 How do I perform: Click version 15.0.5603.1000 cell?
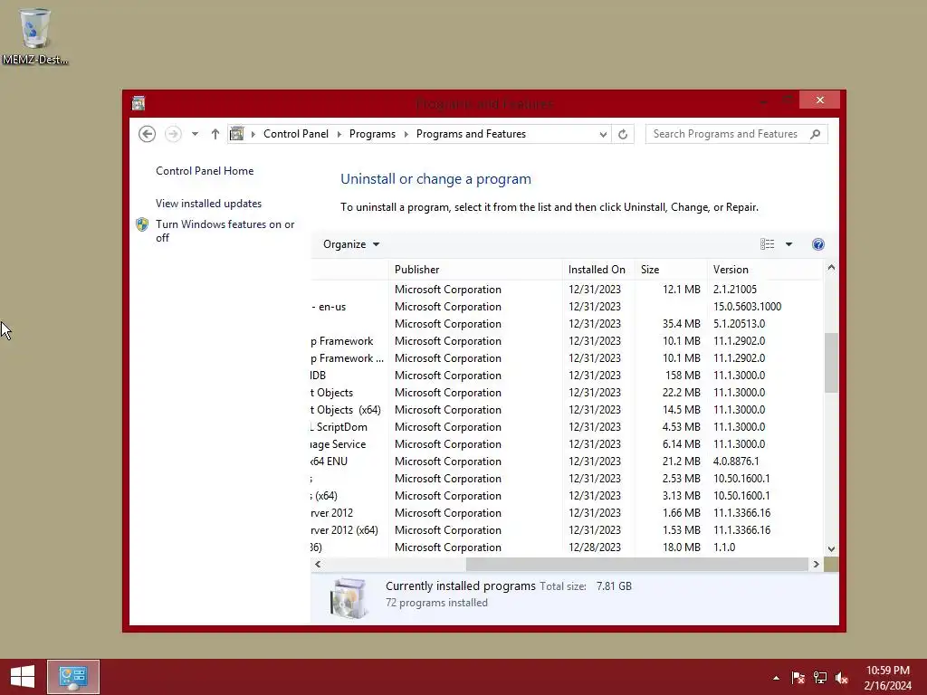[x=747, y=307]
